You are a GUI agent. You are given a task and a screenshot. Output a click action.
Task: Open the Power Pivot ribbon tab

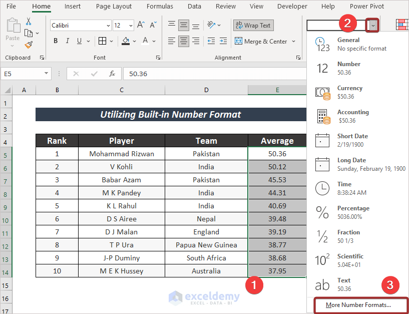(366, 7)
